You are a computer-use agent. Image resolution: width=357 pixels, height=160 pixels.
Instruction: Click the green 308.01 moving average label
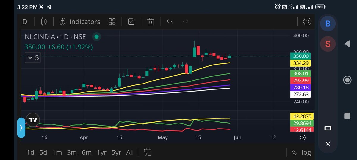click(300, 73)
